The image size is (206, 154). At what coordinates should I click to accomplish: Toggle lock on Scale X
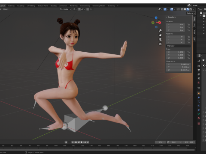click(188, 52)
